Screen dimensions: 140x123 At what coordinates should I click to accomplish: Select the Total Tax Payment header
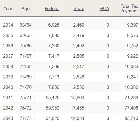(129, 9)
